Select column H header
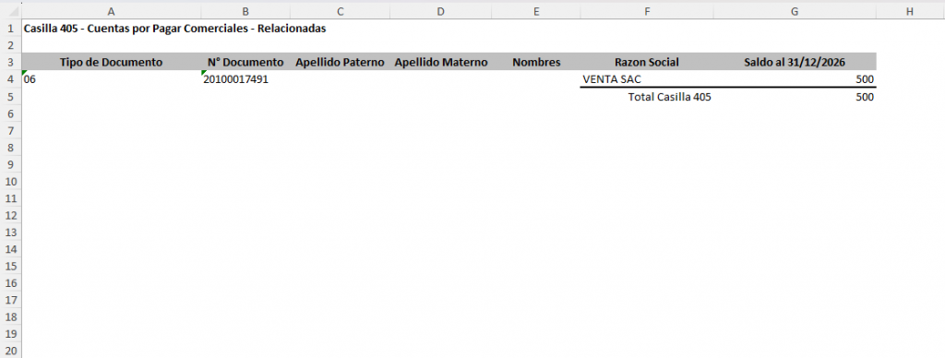 910,11
